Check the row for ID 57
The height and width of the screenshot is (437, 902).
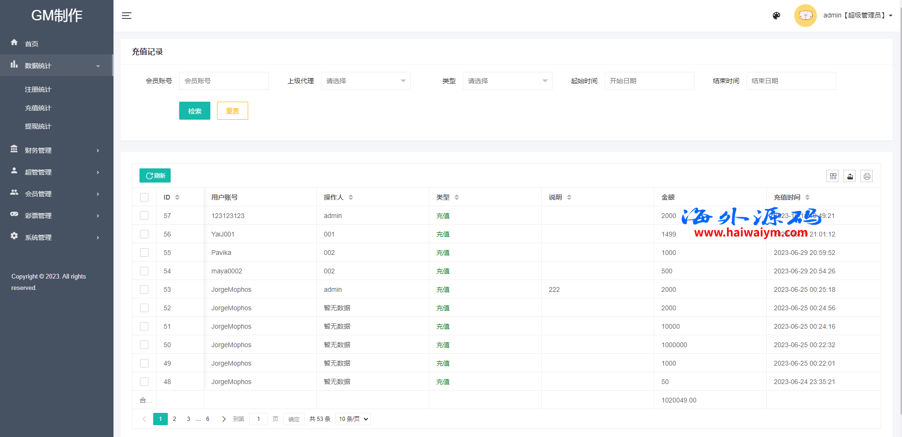144,216
